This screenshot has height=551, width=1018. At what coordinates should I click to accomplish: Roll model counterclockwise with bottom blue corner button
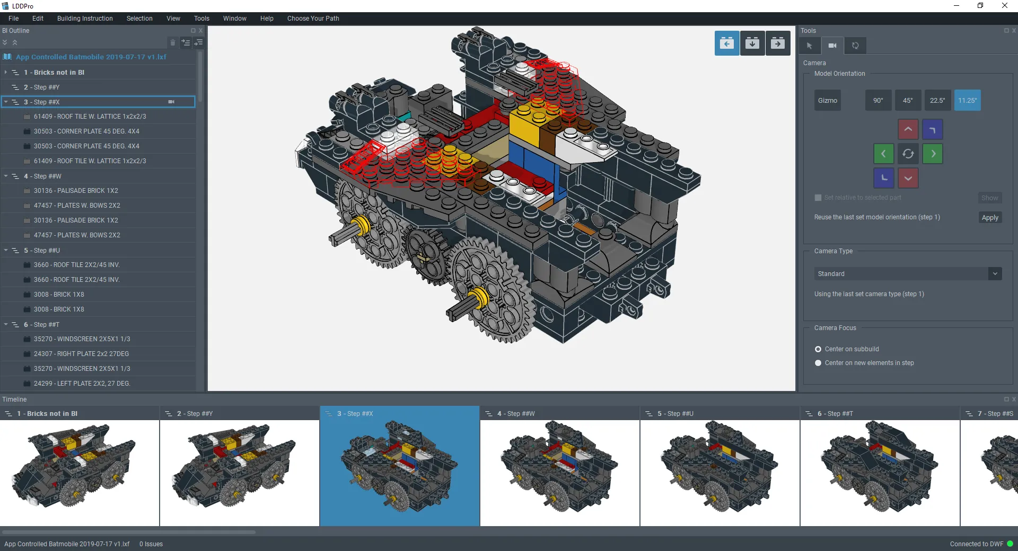[x=884, y=178]
